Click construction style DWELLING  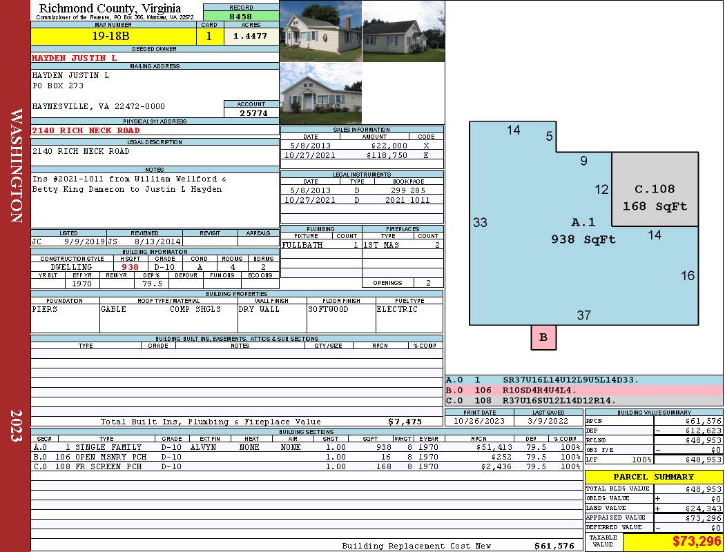click(71, 267)
